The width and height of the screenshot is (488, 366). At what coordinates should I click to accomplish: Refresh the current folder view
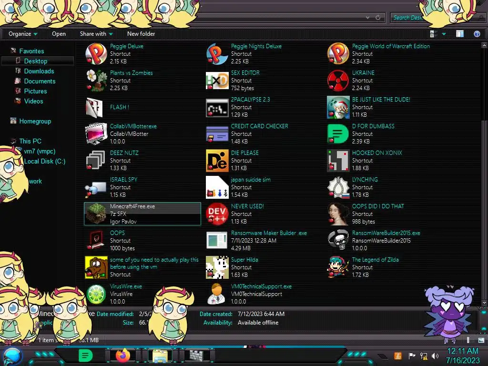tap(378, 18)
